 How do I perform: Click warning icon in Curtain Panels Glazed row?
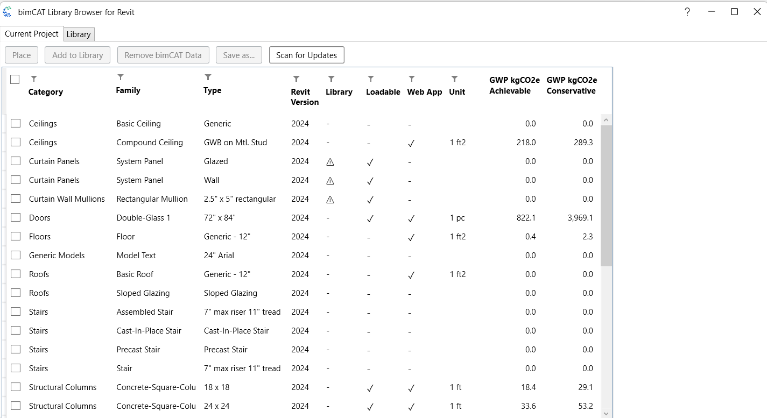pos(330,162)
